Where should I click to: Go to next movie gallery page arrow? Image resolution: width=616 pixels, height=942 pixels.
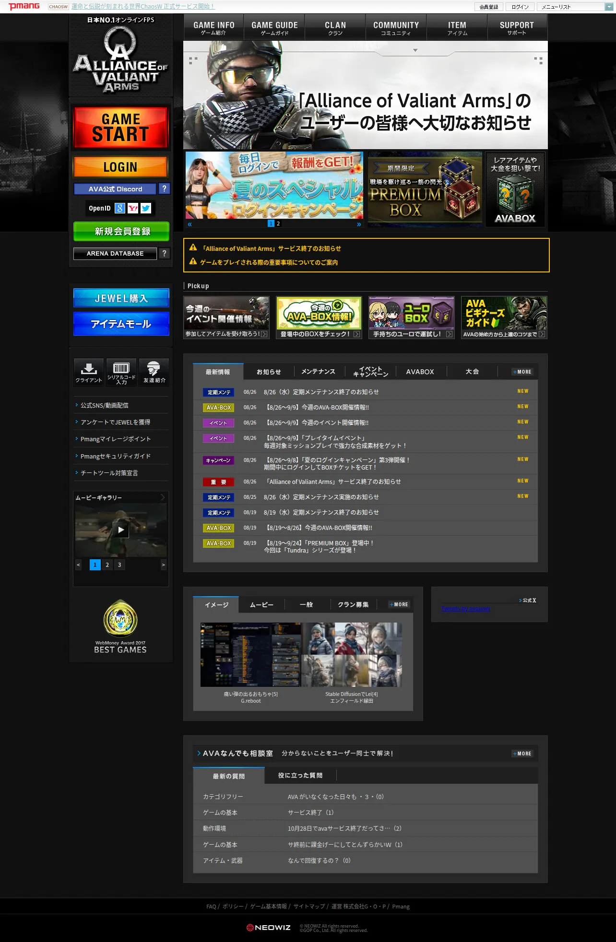(163, 565)
